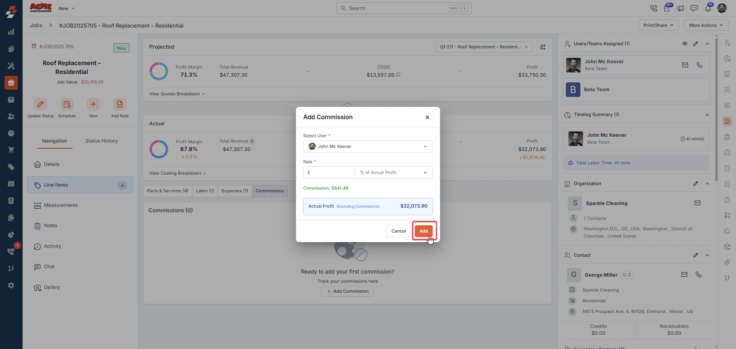Viewport: 736px width, 349px height.
Task: Call John Mc Keever via phone icon
Action: pyautogui.click(x=700, y=65)
